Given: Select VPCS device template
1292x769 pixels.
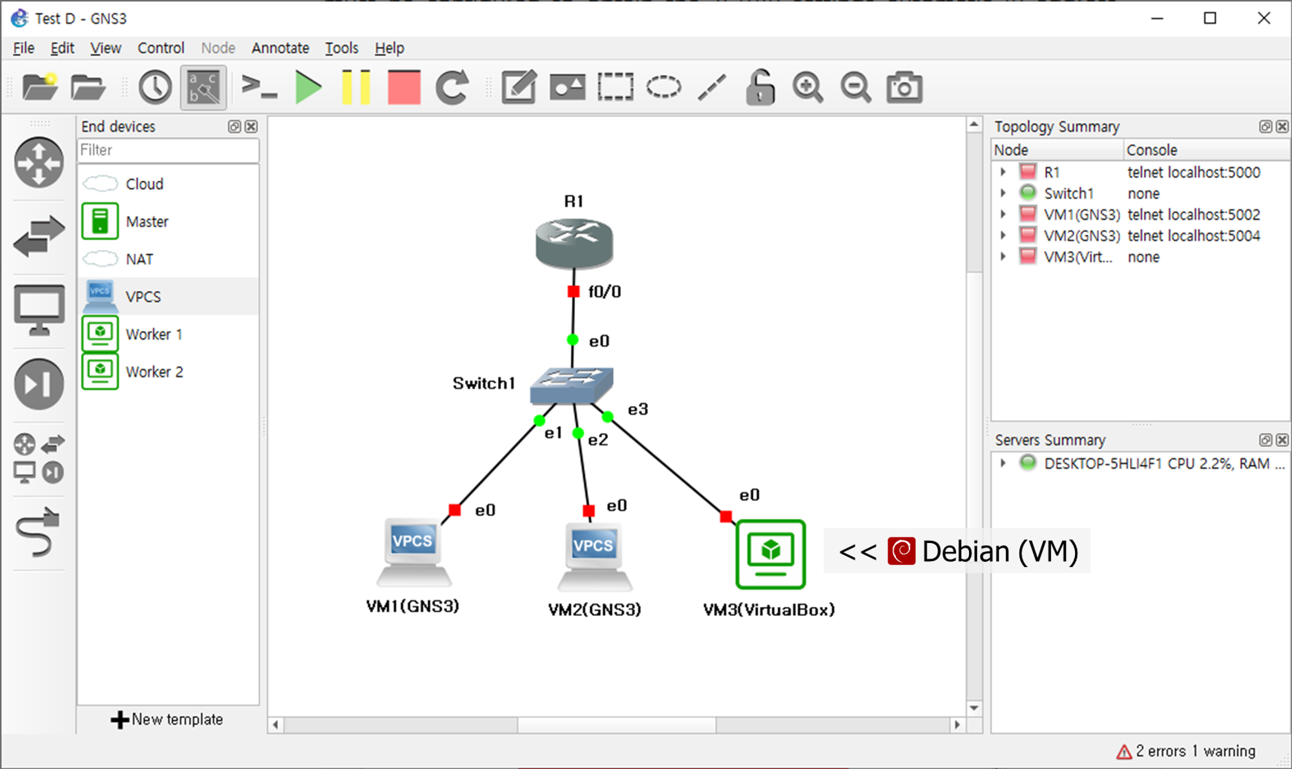Looking at the screenshot, I should [168, 296].
